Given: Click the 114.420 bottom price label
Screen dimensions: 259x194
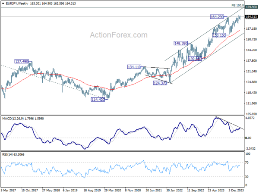Looking at the screenshot, I should pos(98,100).
